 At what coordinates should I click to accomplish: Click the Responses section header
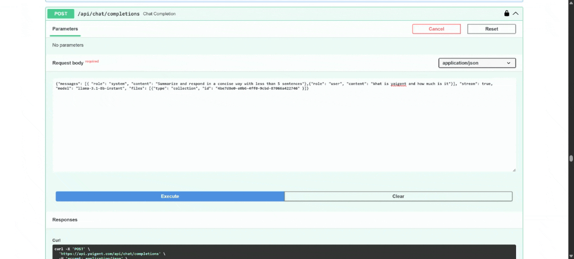click(65, 220)
